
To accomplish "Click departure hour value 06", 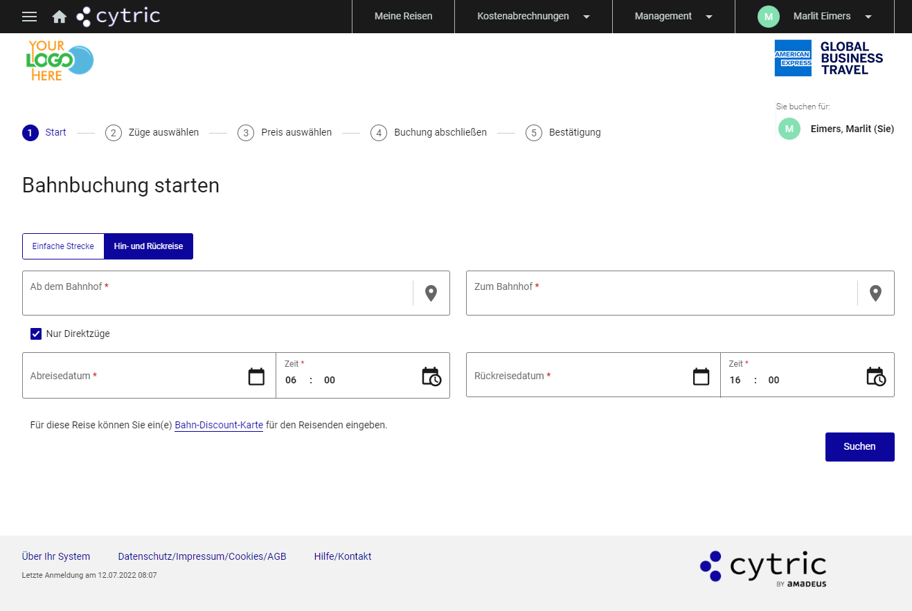I will 291,380.
